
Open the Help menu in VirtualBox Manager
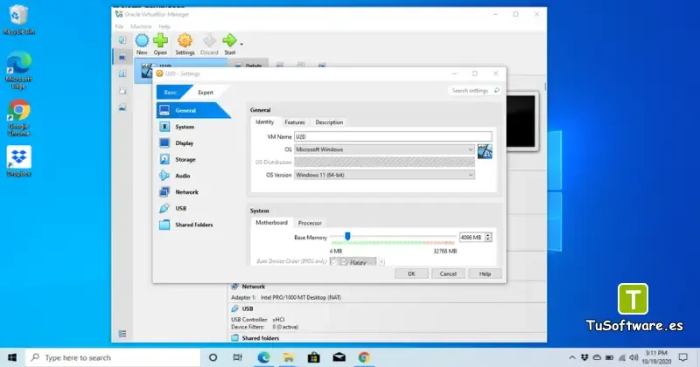(164, 27)
